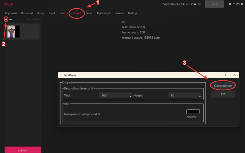Open the String tab

tap(41, 13)
